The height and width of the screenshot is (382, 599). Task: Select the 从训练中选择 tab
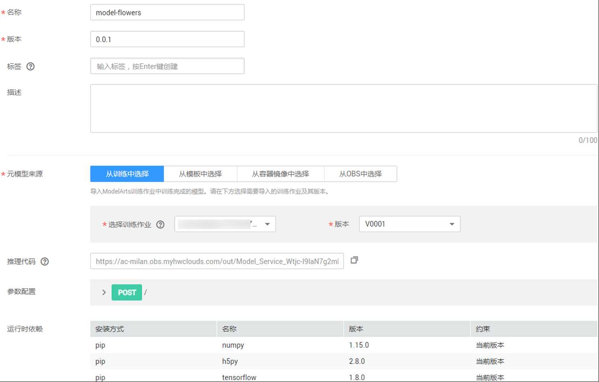[x=127, y=174]
